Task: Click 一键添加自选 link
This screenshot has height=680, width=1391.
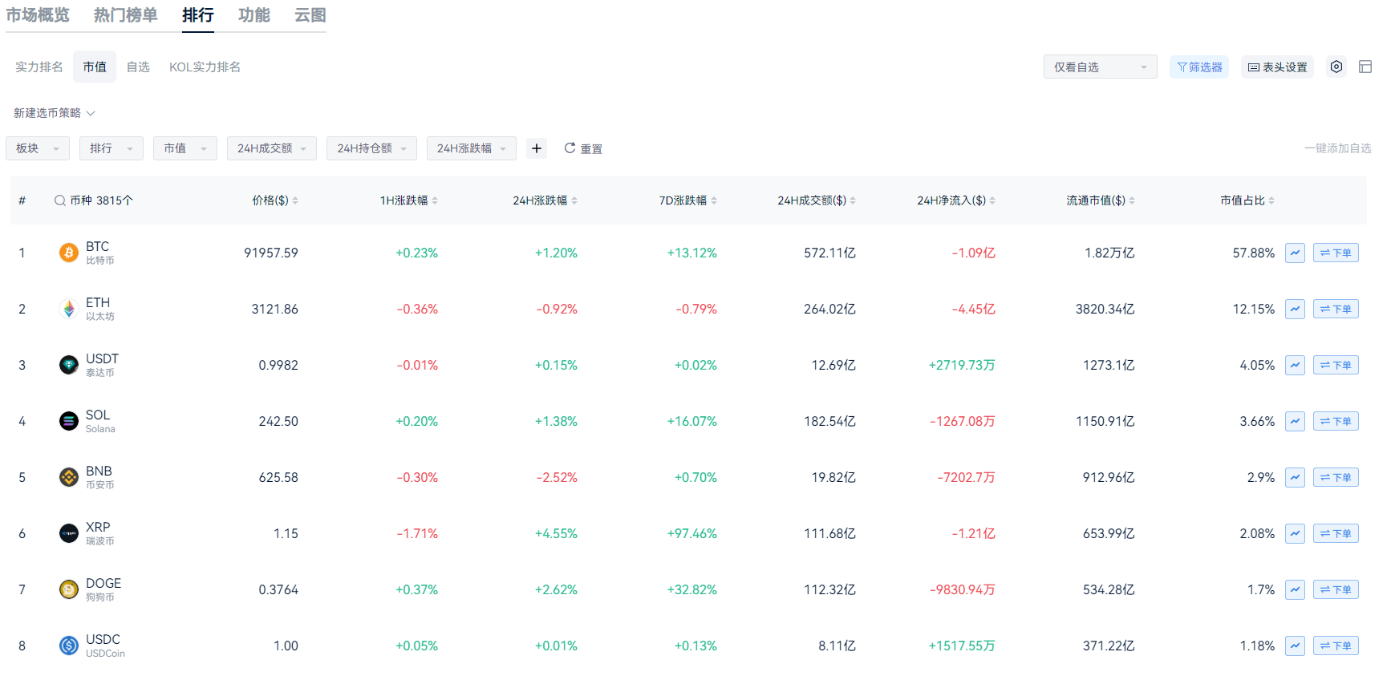Action: [x=1338, y=148]
